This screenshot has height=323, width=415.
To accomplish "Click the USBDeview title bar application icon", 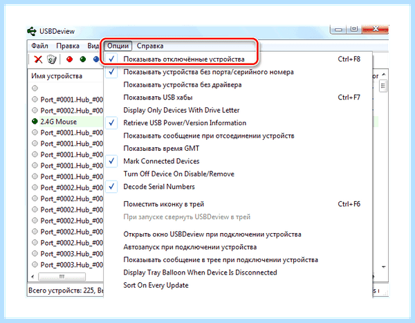I will (x=32, y=31).
